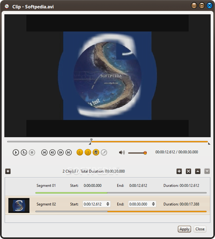Click the start trim triangle on the timeline
Image resolution: width=215 pixels, height=239 pixels.
click(x=90, y=144)
